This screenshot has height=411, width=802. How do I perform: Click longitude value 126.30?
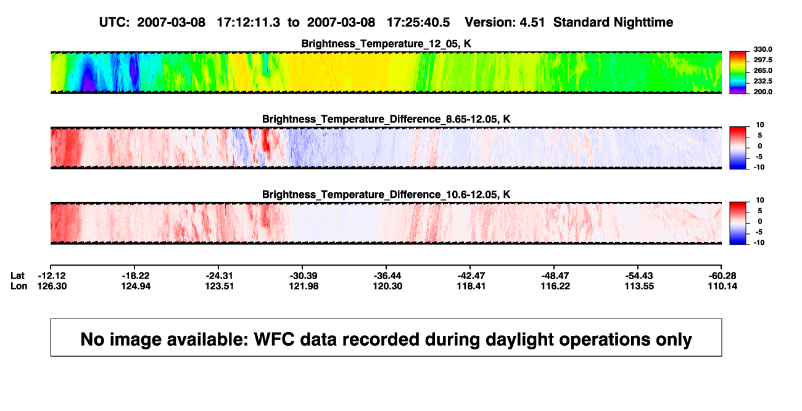pos(52,286)
